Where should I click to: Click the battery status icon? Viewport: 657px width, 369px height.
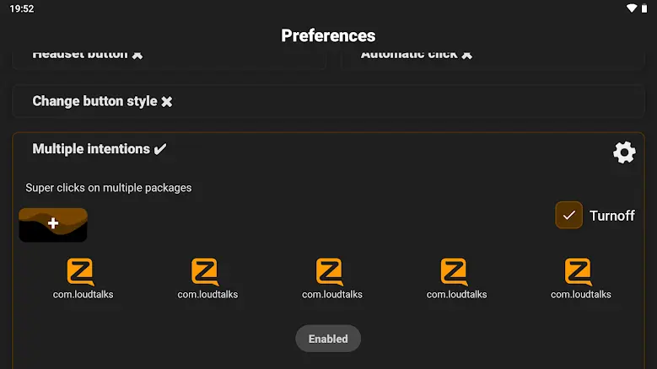click(x=645, y=8)
